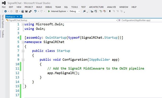The height and width of the screenshot is (98, 162).
Task: Click the Navigate Backward arrow icon
Action: coord(6,11)
